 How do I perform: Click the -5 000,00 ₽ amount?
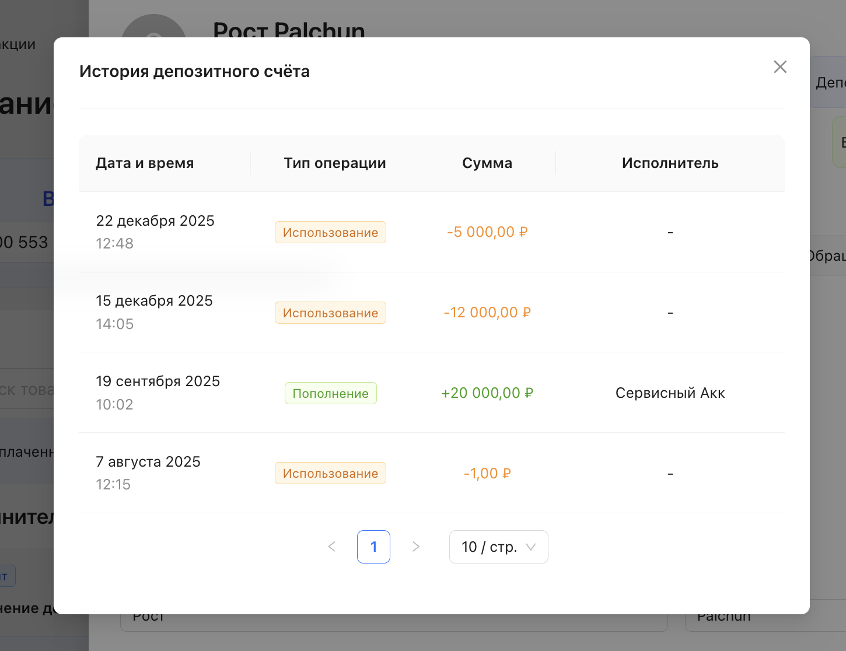tap(487, 232)
